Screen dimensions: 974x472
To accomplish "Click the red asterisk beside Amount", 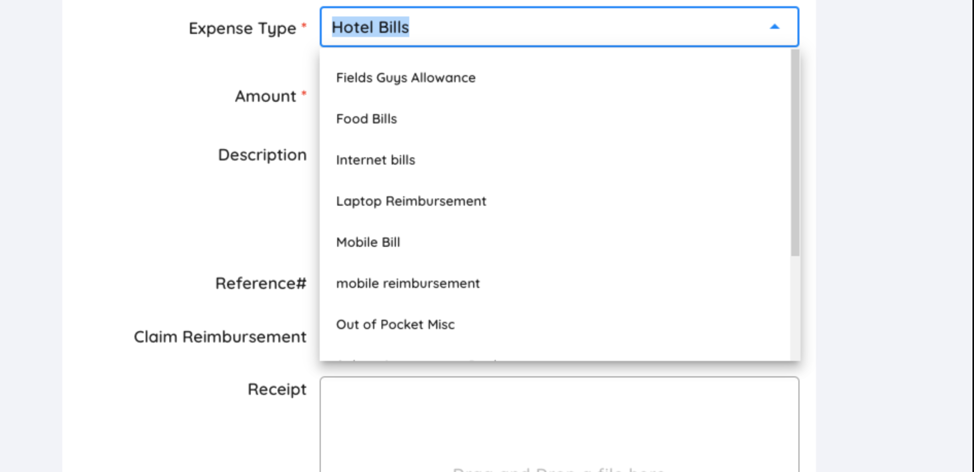I will point(304,94).
